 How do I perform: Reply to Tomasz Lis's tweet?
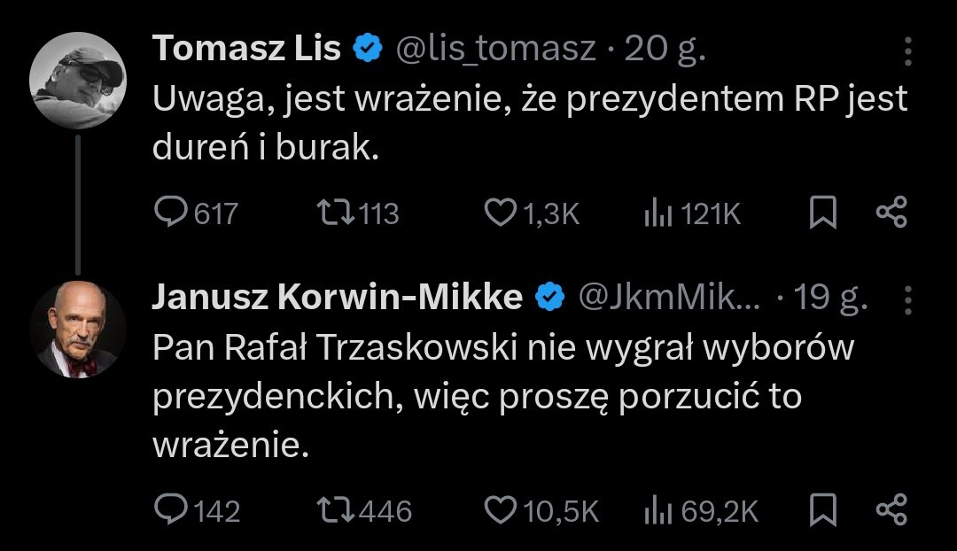169,213
